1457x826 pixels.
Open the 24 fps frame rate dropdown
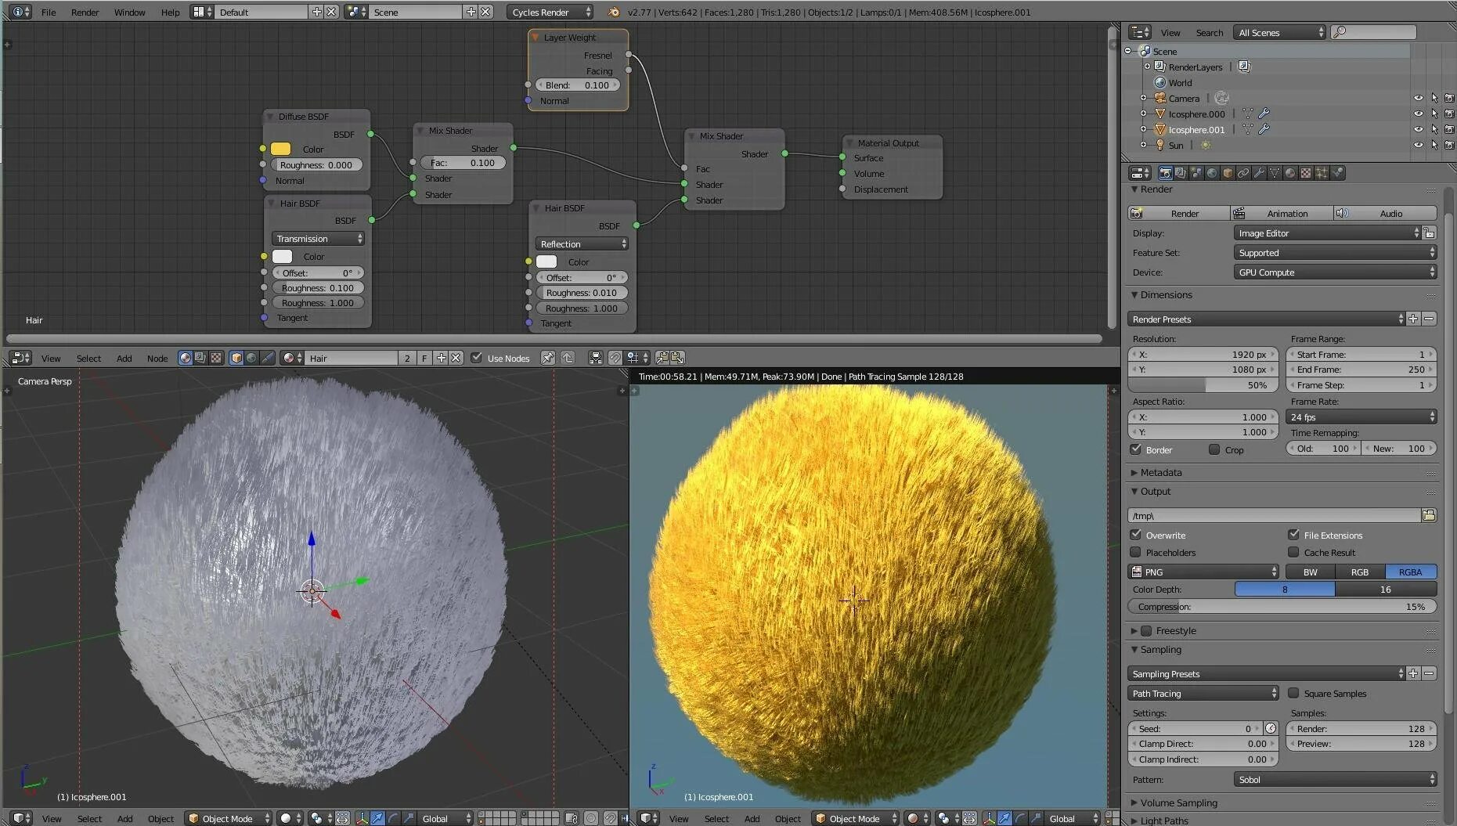pyautogui.click(x=1361, y=417)
